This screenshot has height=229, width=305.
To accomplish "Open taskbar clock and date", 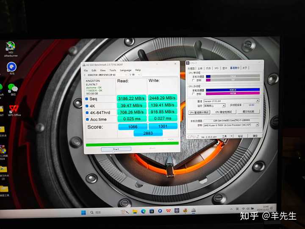I will tap(262, 208).
